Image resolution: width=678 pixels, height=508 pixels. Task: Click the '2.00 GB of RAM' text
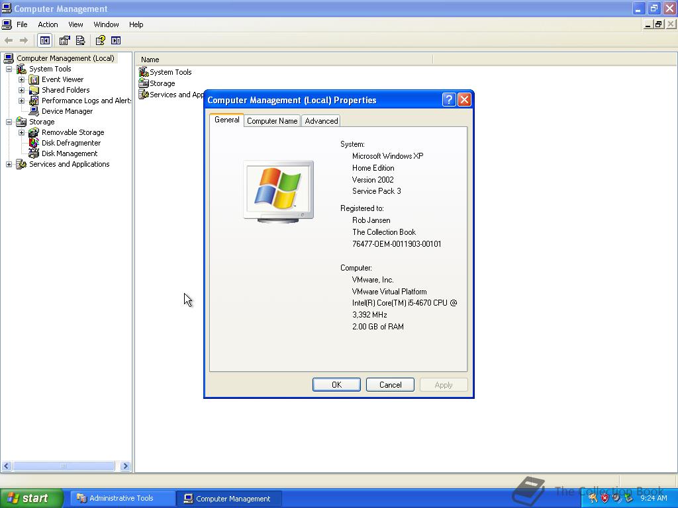coord(378,327)
